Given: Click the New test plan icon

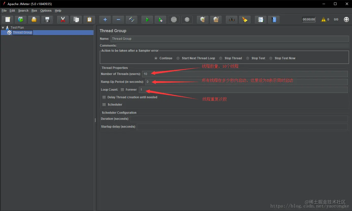Looking at the screenshot, I should [x=8, y=20].
